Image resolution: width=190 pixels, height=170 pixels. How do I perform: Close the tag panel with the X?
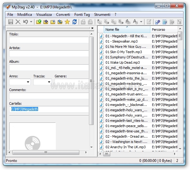coord(92,28)
